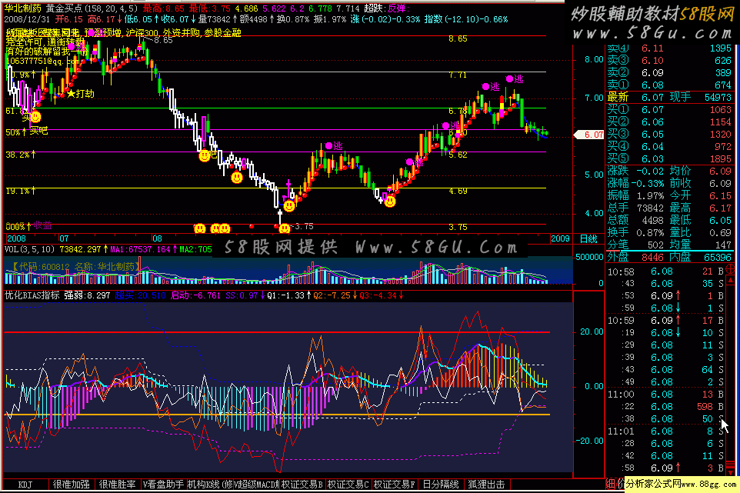Click the 11:00 6.08 13 B tick row
The height and width of the screenshot is (493, 740).
(x=666, y=394)
